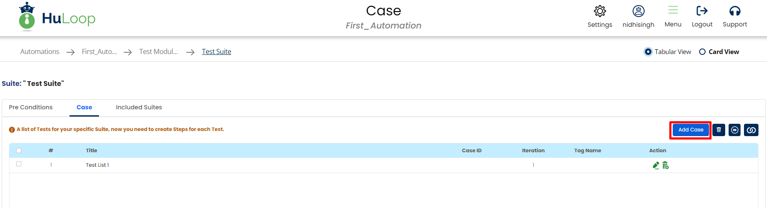Screen dimensions: 767x208
Task: Delete Test List 1 using row trash icon
Action: coord(665,165)
